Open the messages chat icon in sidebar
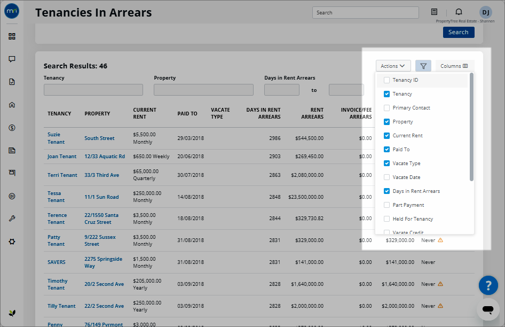Image resolution: width=505 pixels, height=327 pixels. [12, 59]
